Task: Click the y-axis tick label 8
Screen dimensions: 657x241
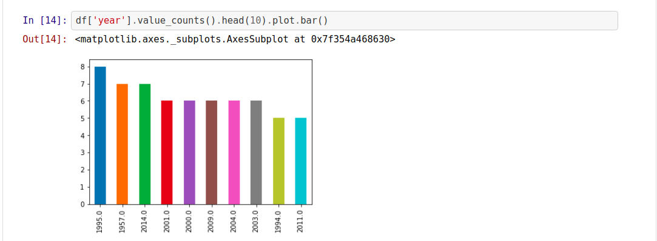Action: [x=83, y=67]
